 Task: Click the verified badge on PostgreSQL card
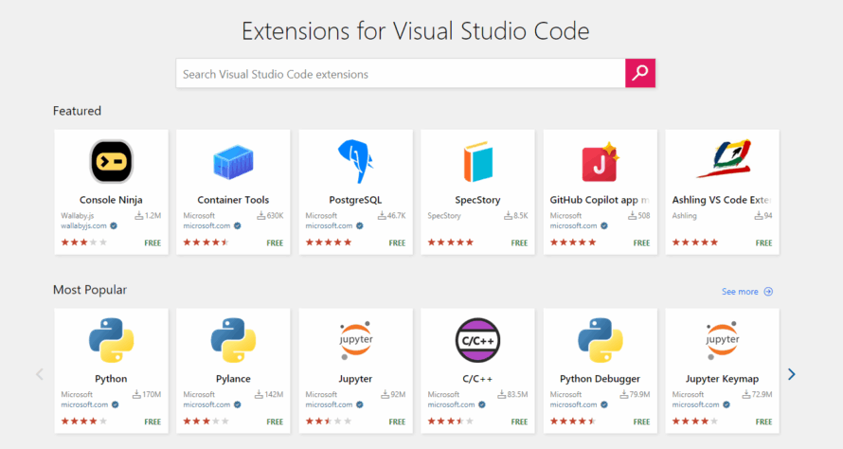(x=360, y=225)
